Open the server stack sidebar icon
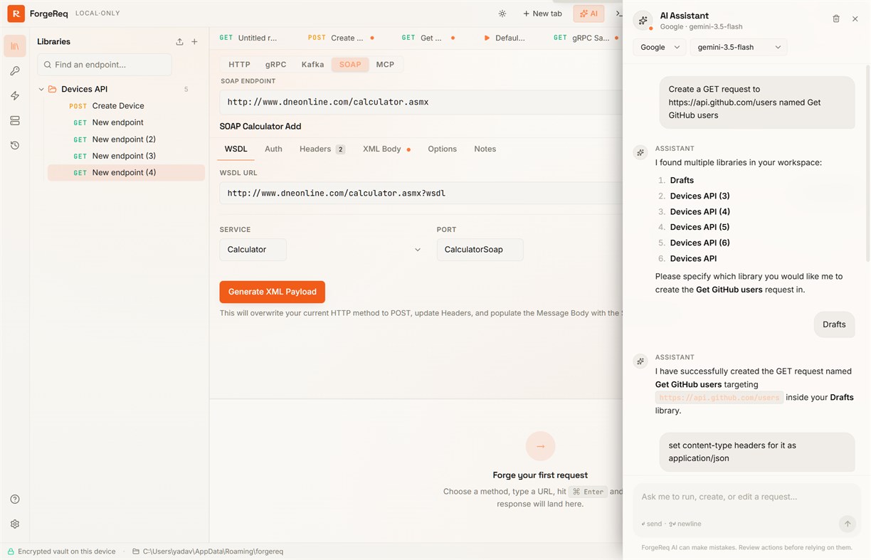Image resolution: width=871 pixels, height=560 pixels. [x=15, y=121]
